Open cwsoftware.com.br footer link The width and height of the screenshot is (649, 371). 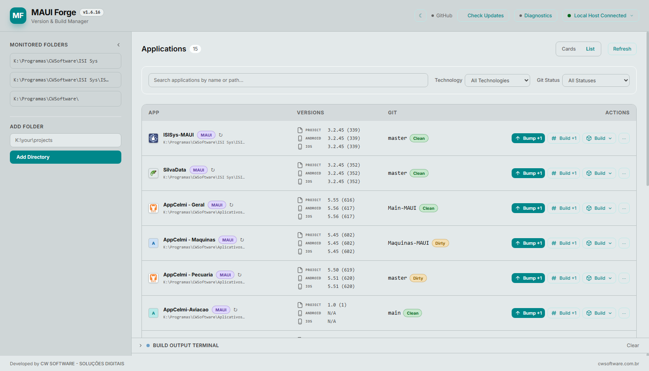[x=618, y=364]
